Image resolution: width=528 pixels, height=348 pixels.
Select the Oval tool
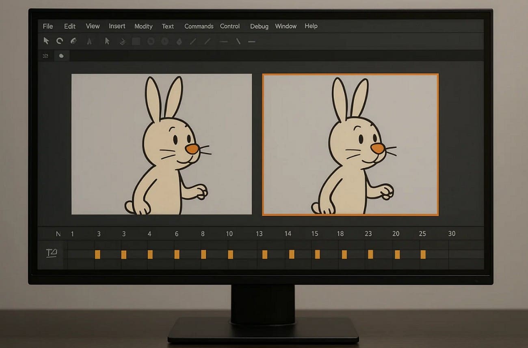click(x=150, y=41)
